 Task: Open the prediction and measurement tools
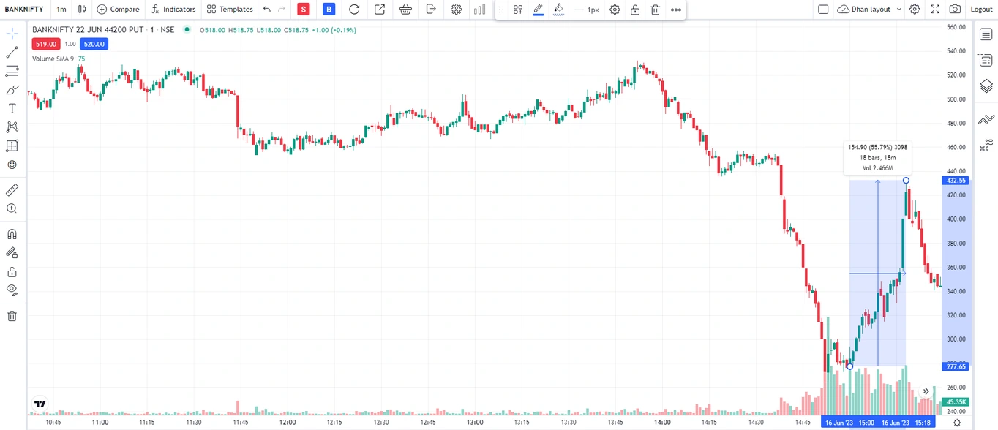12,146
